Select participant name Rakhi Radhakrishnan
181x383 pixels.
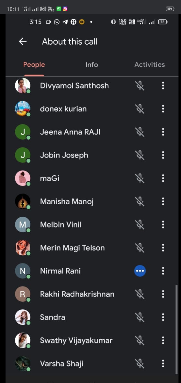click(x=77, y=294)
